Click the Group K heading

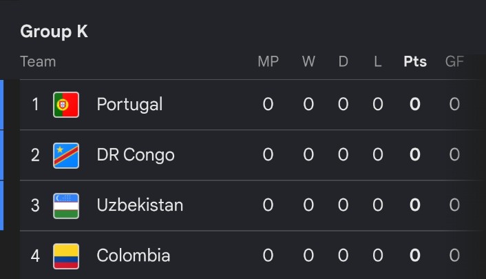pos(54,32)
